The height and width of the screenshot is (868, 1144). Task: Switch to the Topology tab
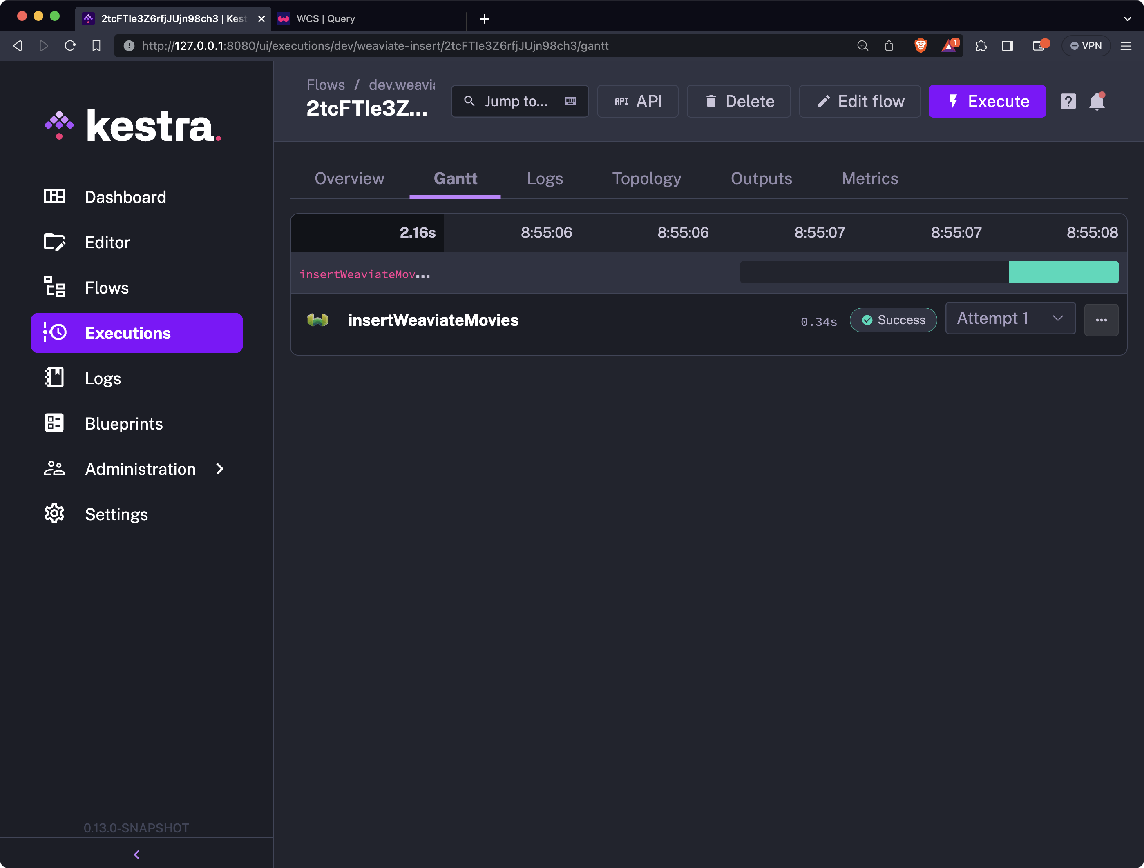pyautogui.click(x=646, y=178)
